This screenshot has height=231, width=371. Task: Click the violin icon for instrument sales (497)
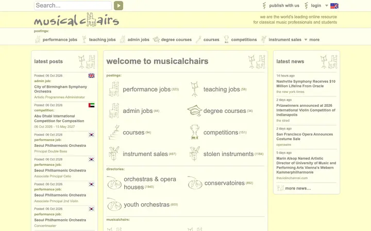click(x=114, y=153)
